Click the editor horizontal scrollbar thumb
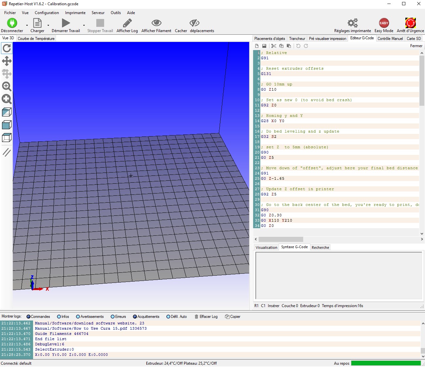The width and height of the screenshot is (425, 367). [281, 239]
